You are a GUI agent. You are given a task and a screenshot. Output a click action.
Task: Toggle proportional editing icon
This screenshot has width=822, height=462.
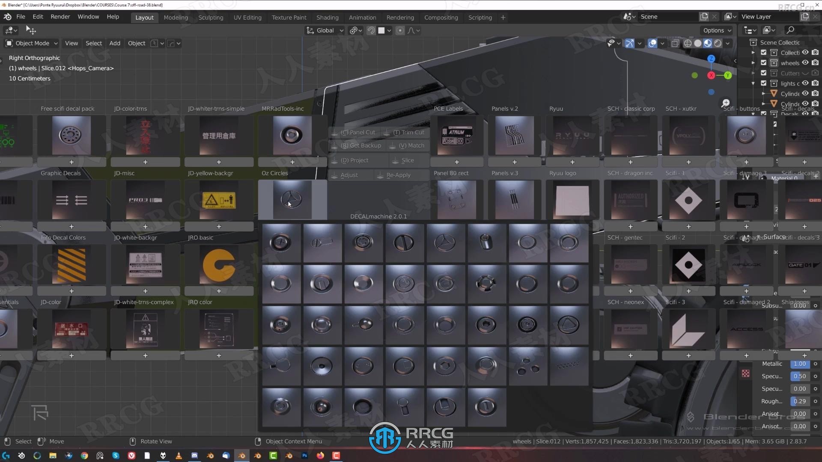400,30
